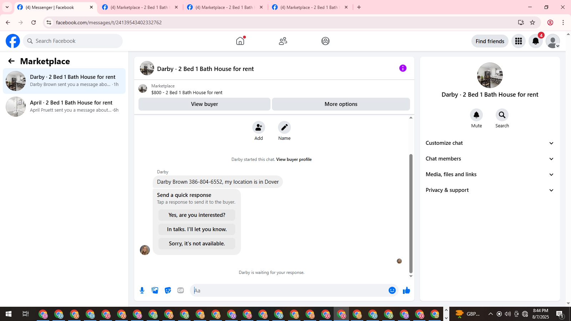Screen dimensions: 571x321
Task: Open the View buyer profile link
Action: 294,159
